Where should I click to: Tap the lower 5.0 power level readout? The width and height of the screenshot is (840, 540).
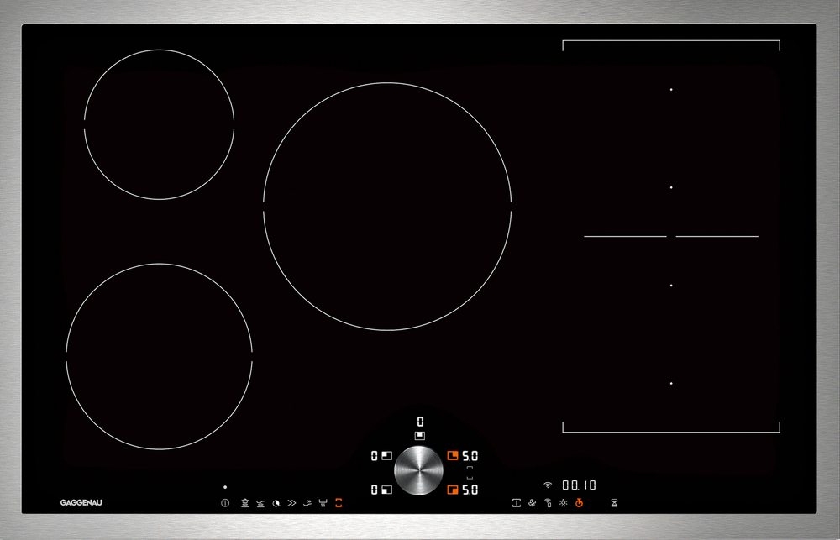pos(470,490)
